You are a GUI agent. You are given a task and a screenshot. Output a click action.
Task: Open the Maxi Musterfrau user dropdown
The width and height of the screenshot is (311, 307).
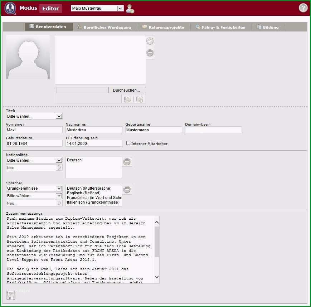point(97,8)
